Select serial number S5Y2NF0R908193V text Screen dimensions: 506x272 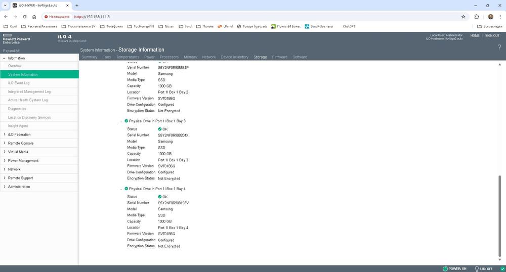pos(173,203)
